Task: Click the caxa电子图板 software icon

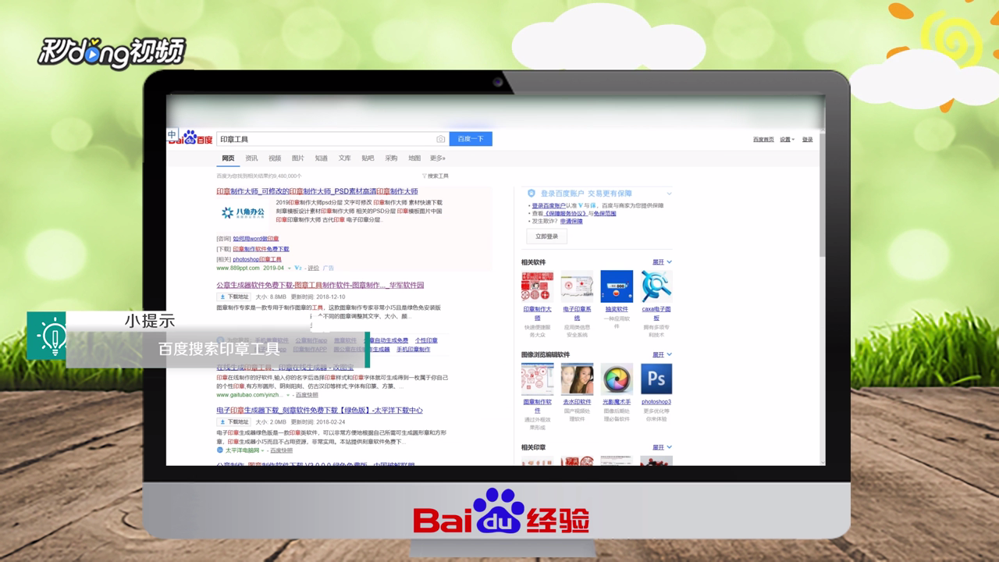Action: pyautogui.click(x=656, y=286)
